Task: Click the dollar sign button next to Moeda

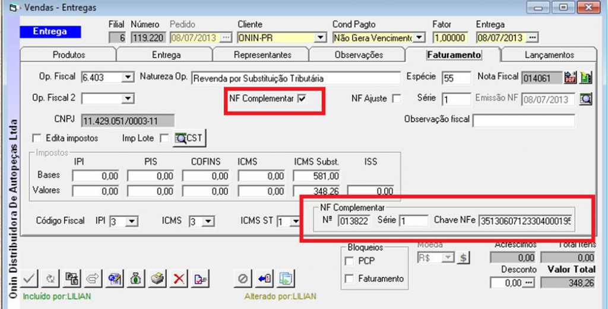Action: coord(463,257)
